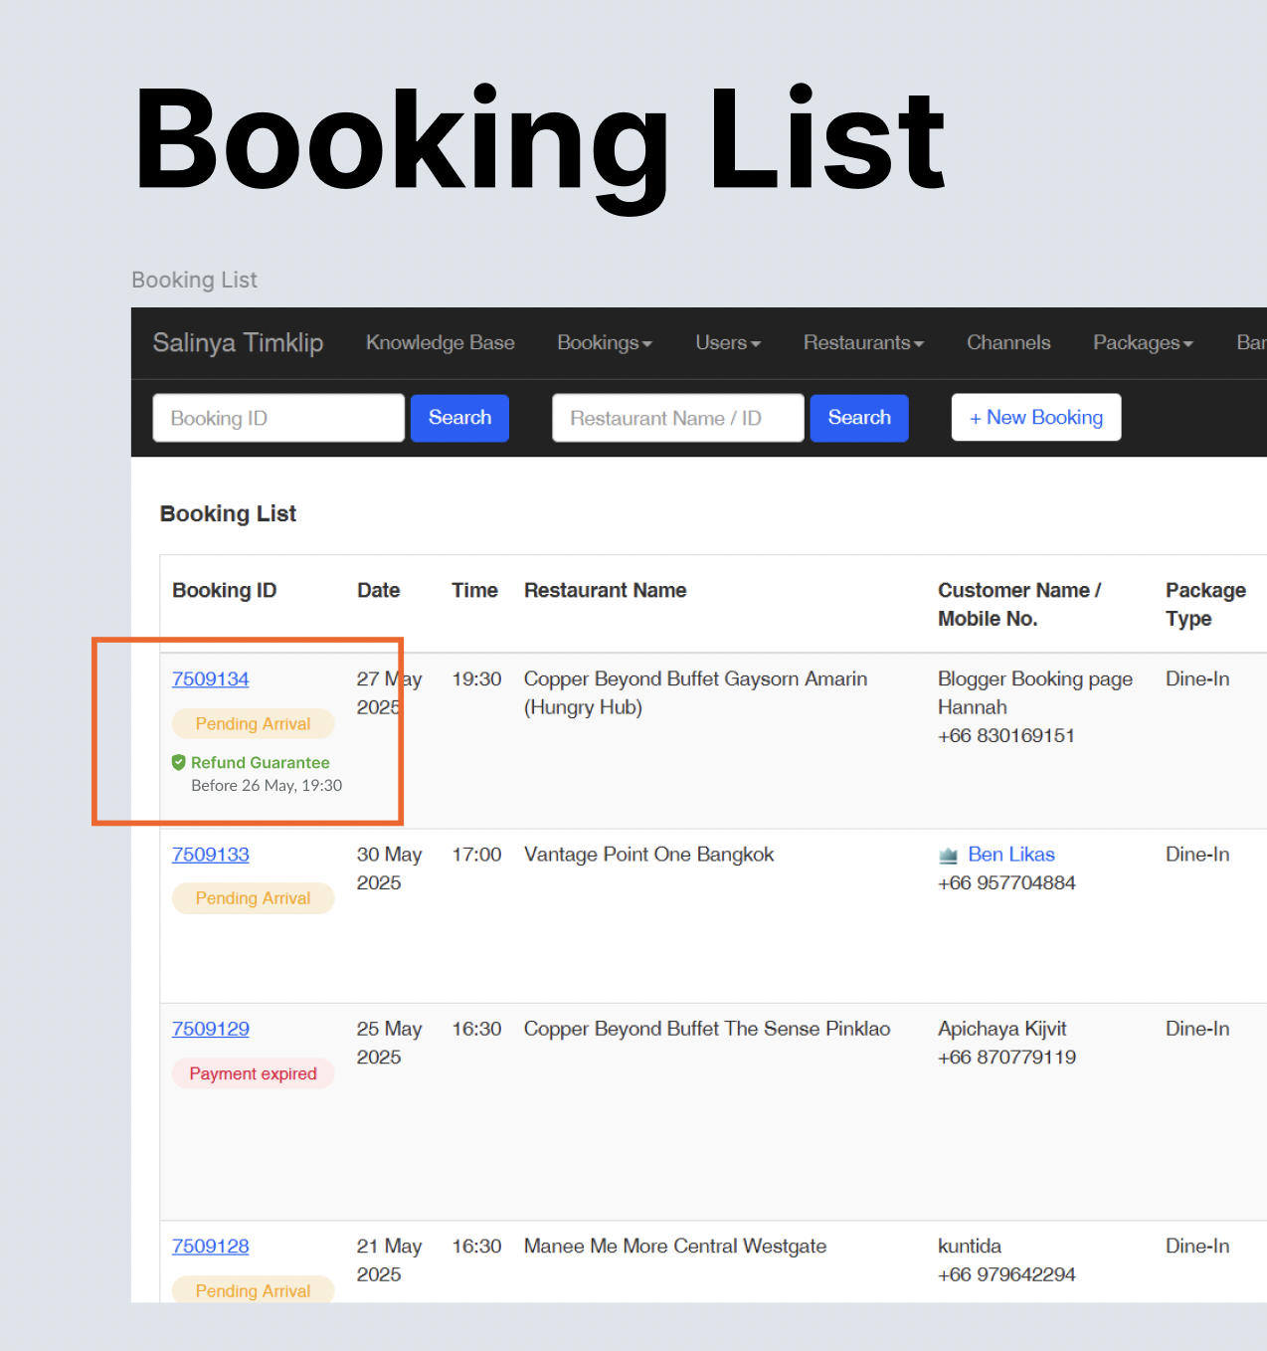Click the crown icon beside Ben Likas
Screen dimensions: 1267x1351
[x=948, y=856]
